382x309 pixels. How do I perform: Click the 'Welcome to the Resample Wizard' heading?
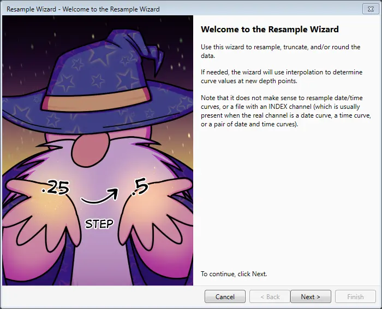(x=270, y=30)
